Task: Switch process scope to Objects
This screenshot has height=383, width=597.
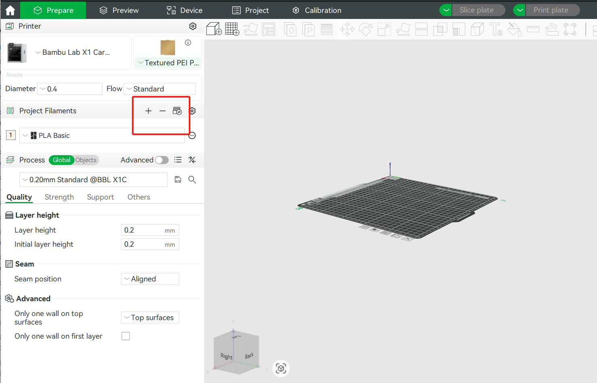Action: [x=86, y=160]
